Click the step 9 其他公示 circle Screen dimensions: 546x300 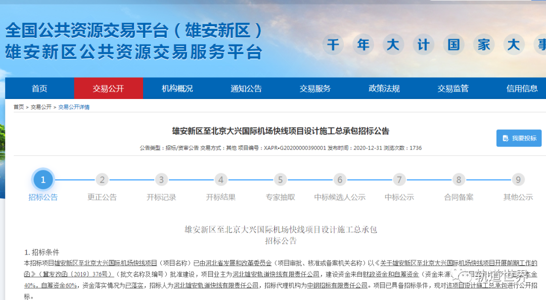coord(517,179)
